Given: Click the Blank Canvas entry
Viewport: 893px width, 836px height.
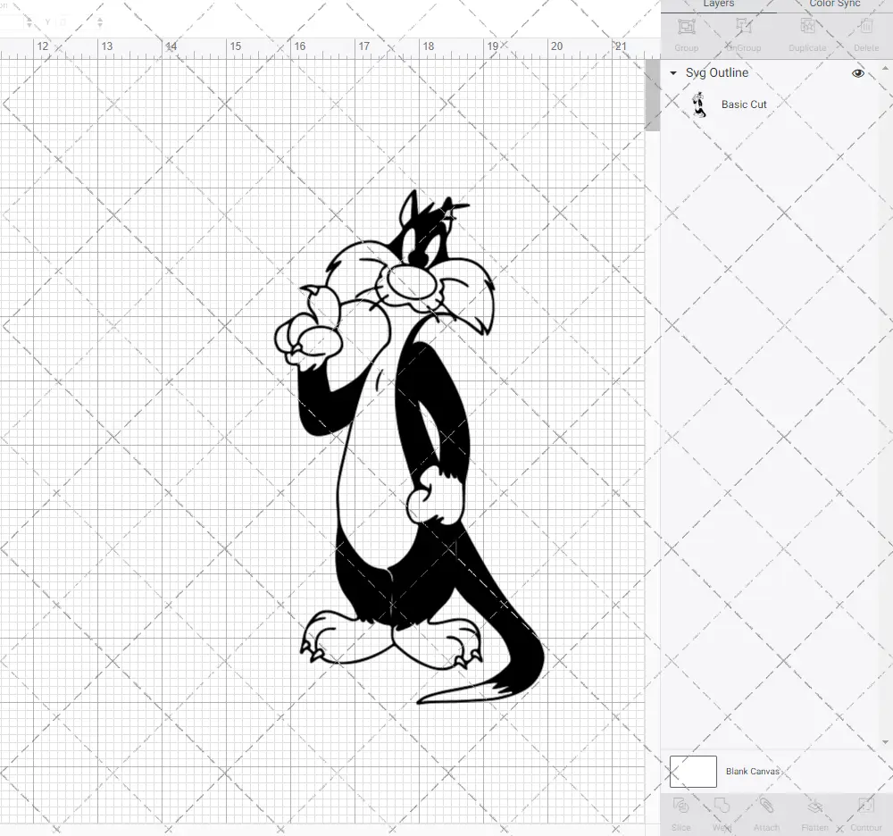Looking at the screenshot, I should click(753, 771).
